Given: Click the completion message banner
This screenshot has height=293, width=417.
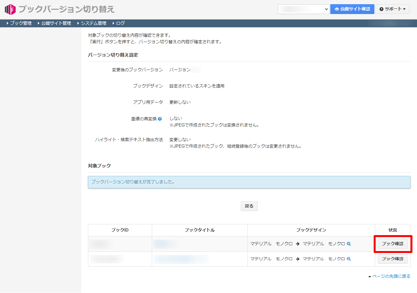Looking at the screenshot, I should (249, 182).
